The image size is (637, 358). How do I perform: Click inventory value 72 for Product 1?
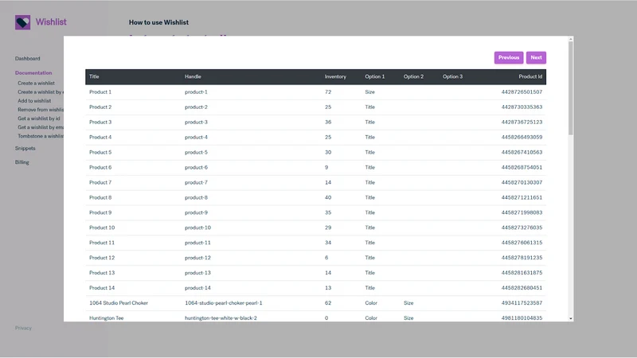(328, 92)
